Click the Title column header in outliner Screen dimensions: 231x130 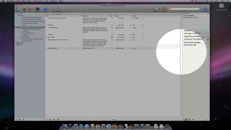[64, 16]
